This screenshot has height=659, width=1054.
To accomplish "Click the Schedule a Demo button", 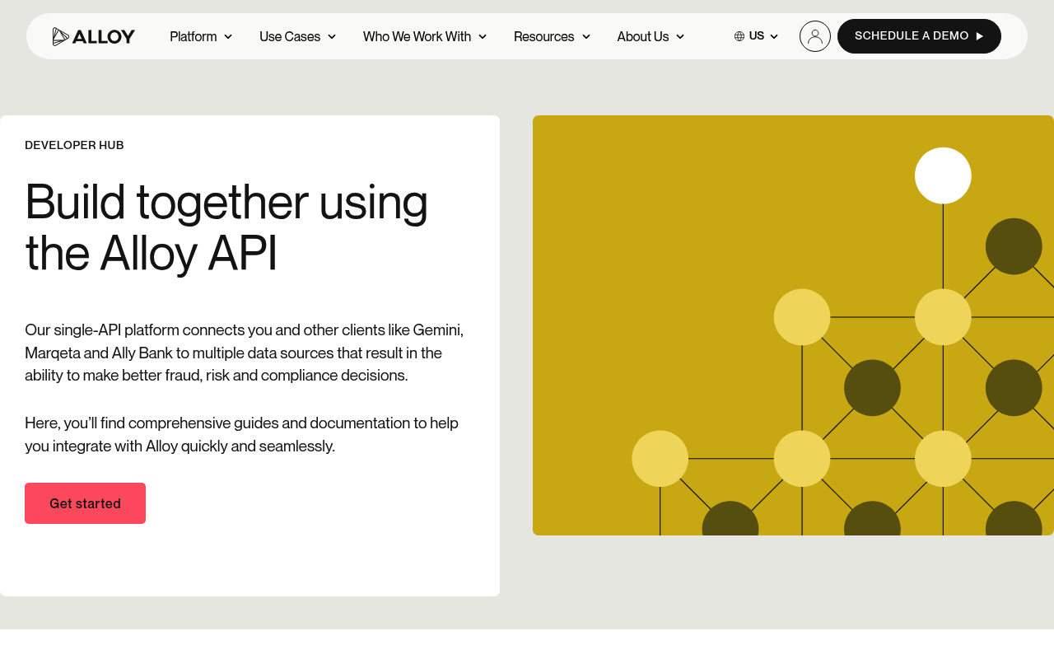I will pyautogui.click(x=919, y=36).
